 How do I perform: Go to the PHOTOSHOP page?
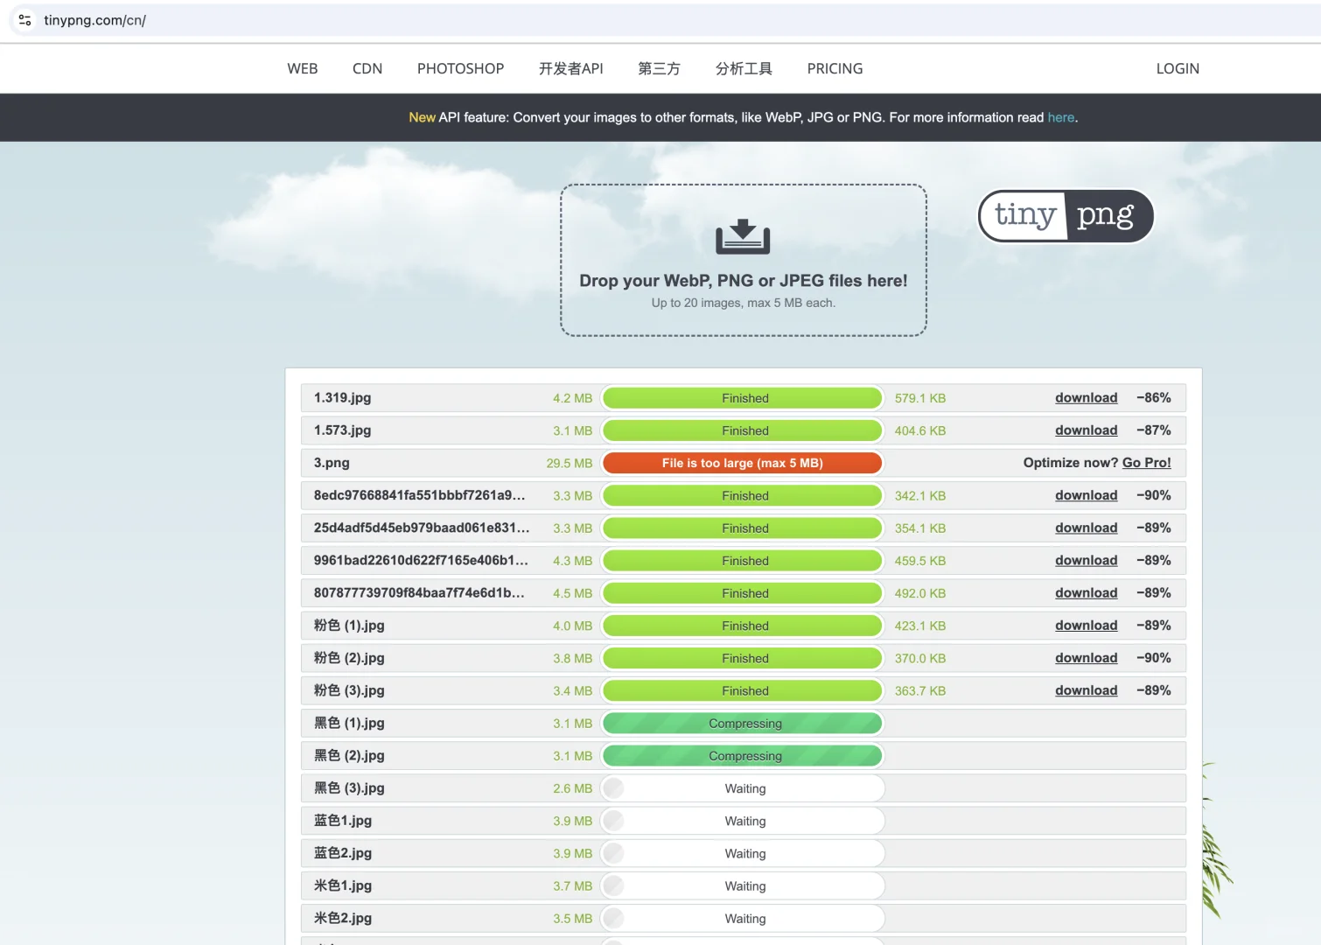pos(461,68)
